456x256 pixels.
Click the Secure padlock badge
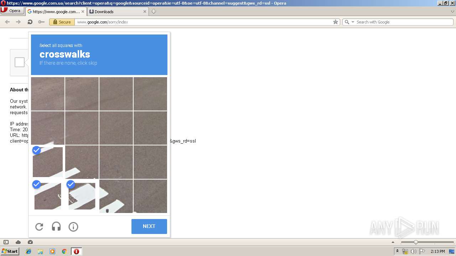[62, 22]
